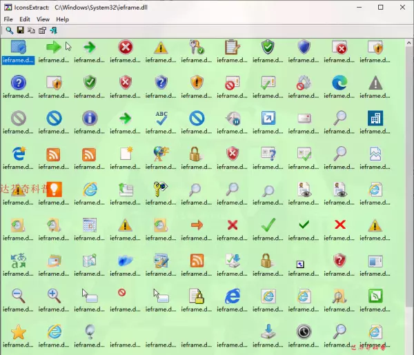Select the green RSS feed icon

click(375, 296)
